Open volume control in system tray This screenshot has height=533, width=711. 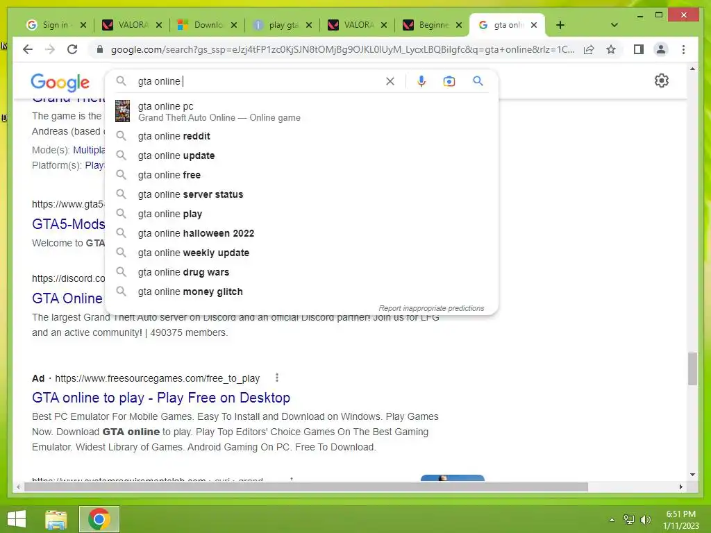646,520
